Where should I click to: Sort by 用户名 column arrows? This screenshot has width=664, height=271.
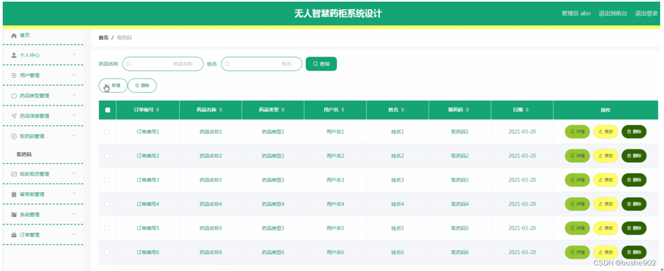pos(342,110)
